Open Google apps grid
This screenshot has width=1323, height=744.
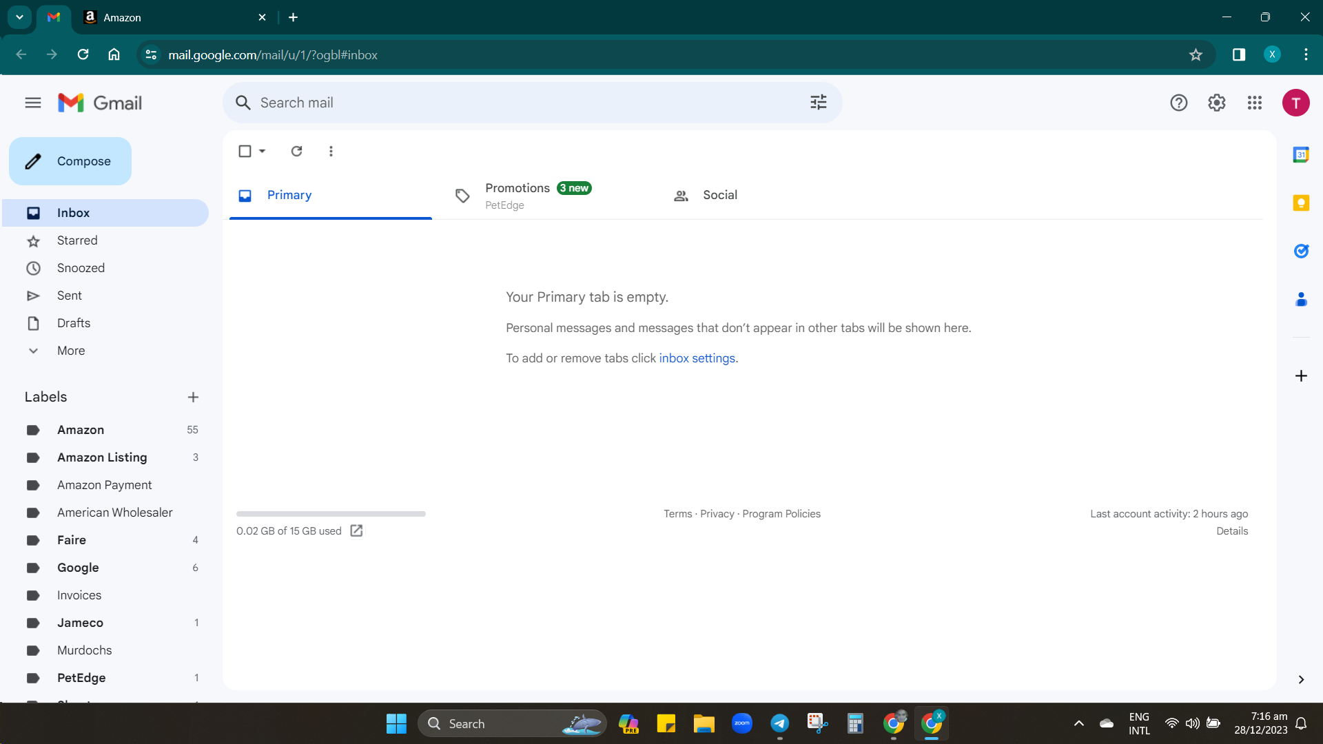click(x=1255, y=103)
